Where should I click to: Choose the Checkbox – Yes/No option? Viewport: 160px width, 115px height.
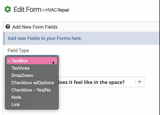click(x=32, y=90)
